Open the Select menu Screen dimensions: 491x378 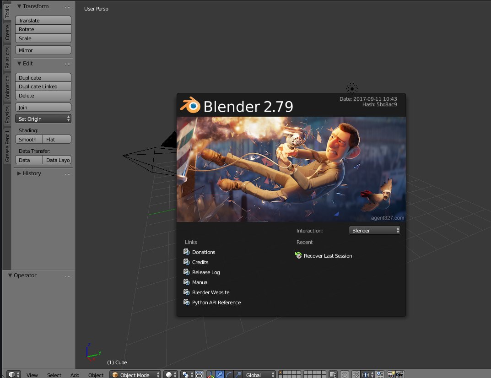(54, 375)
